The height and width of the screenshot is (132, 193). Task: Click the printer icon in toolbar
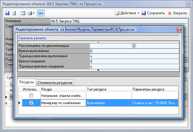(x=30, y=13)
